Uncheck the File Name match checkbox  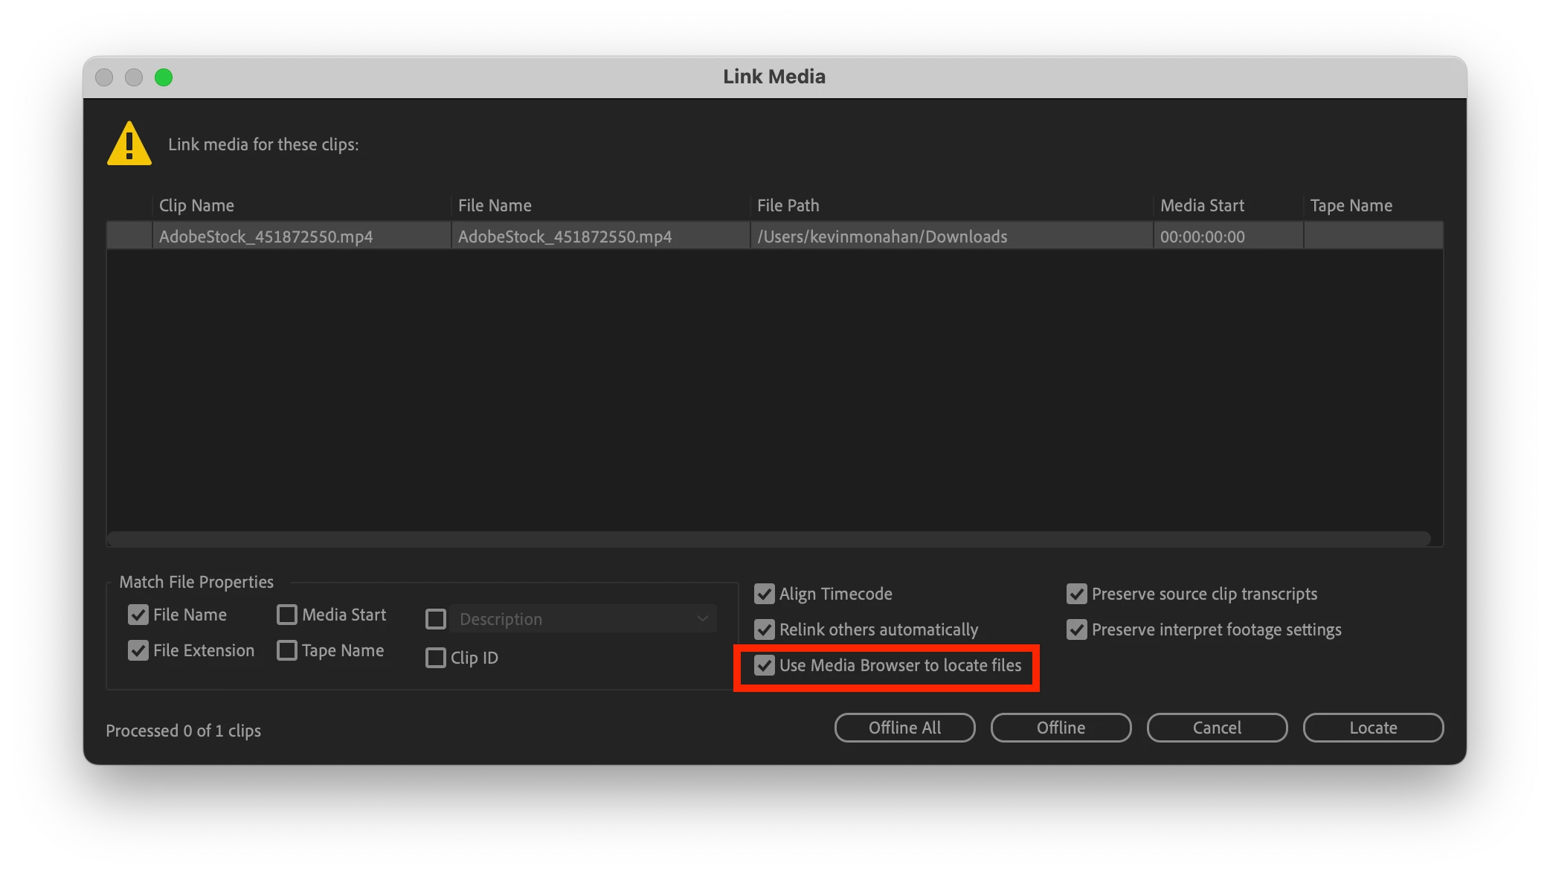tap(138, 615)
